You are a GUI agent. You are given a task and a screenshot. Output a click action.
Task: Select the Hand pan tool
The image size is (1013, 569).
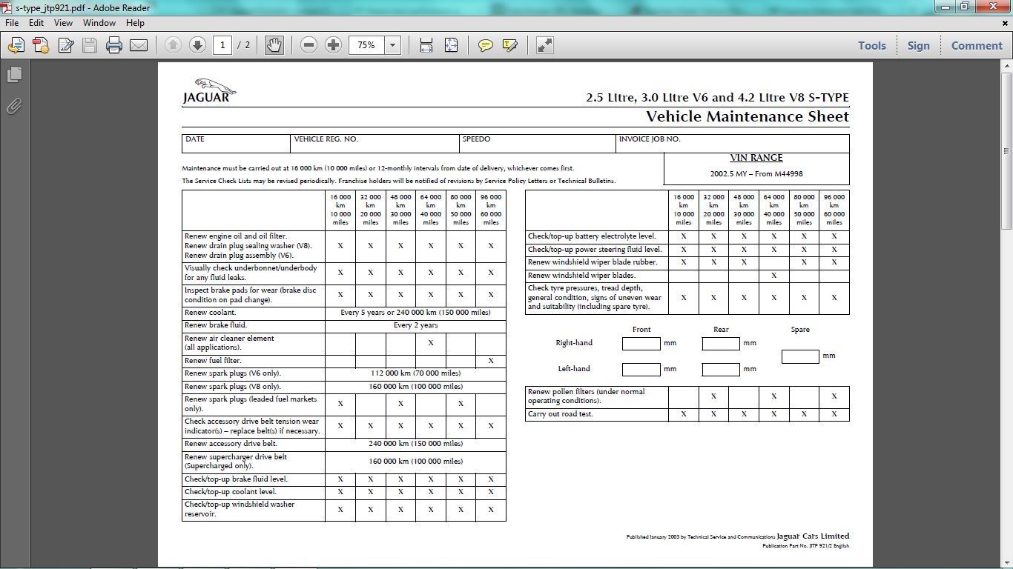pos(274,45)
